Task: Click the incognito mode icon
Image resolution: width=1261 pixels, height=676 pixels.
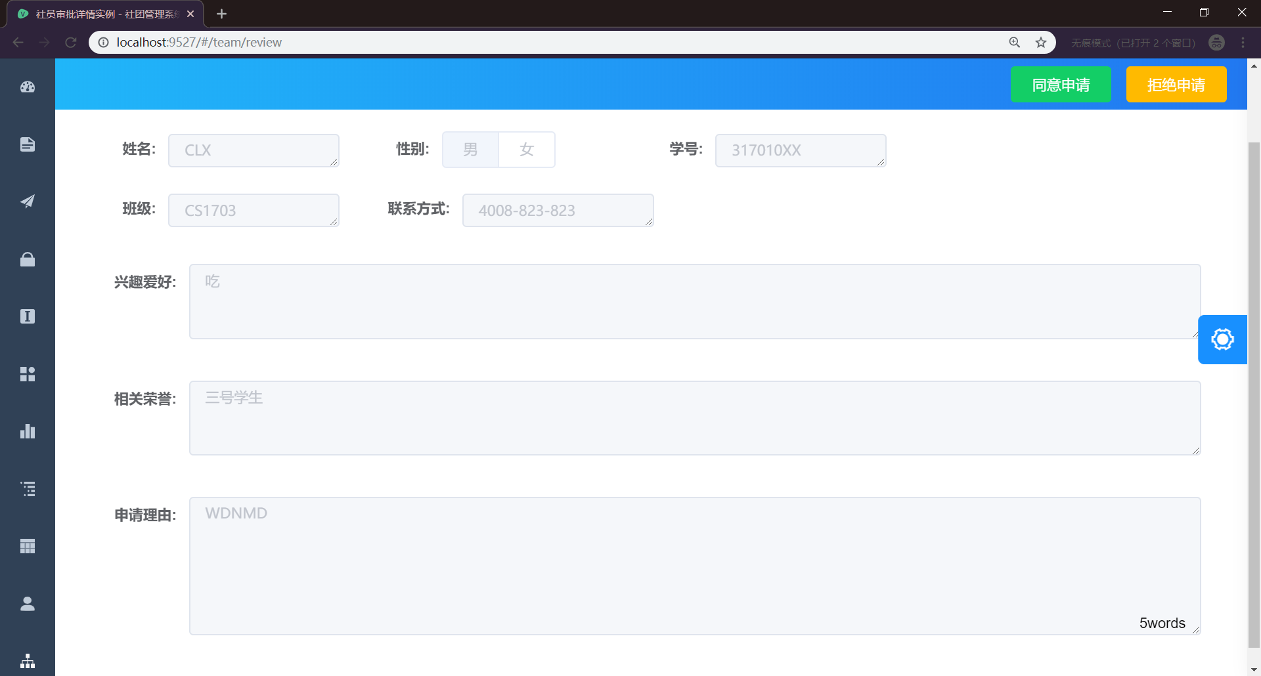Action: tap(1216, 42)
